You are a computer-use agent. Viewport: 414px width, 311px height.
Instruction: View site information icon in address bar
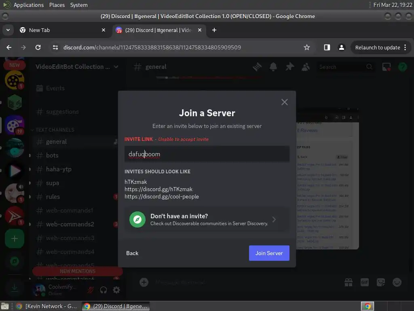pos(55,47)
